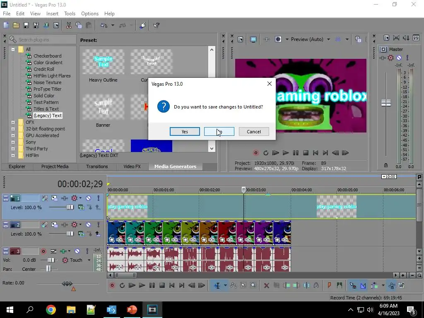Toggle Mute on video track 2
The height and width of the screenshot is (318, 424).
[89, 225]
